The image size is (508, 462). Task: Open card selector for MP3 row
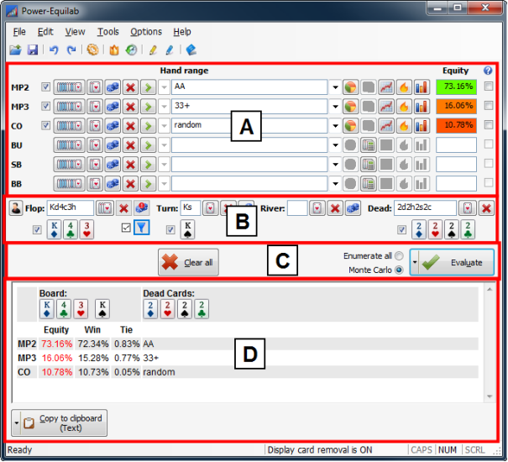(x=95, y=107)
